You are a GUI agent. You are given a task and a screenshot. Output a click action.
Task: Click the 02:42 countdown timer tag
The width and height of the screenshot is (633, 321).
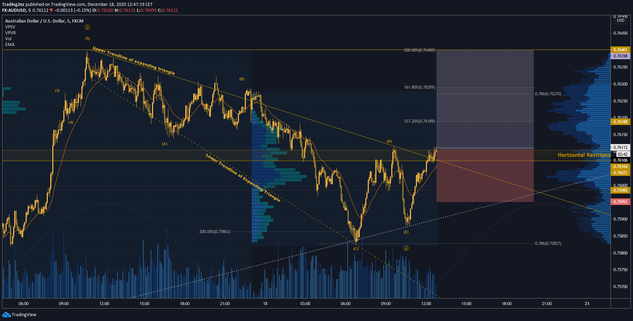point(623,154)
